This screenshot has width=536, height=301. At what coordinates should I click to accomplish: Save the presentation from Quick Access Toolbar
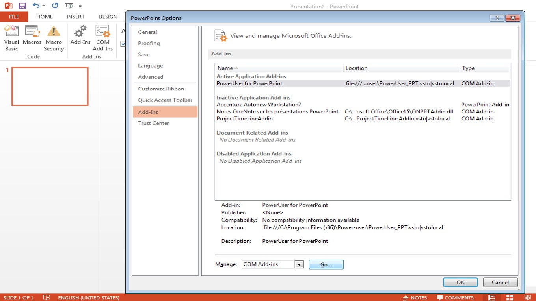[x=22, y=6]
